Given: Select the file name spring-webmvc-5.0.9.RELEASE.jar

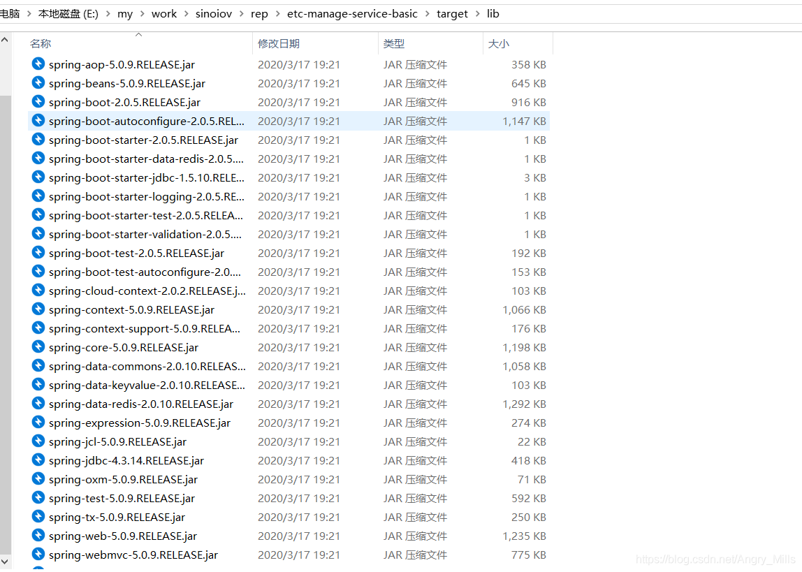Looking at the screenshot, I should coord(133,555).
